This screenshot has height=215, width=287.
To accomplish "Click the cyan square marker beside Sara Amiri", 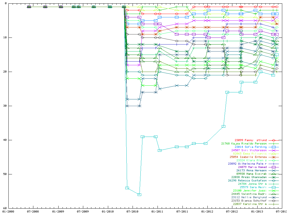I will [x=274, y=187].
